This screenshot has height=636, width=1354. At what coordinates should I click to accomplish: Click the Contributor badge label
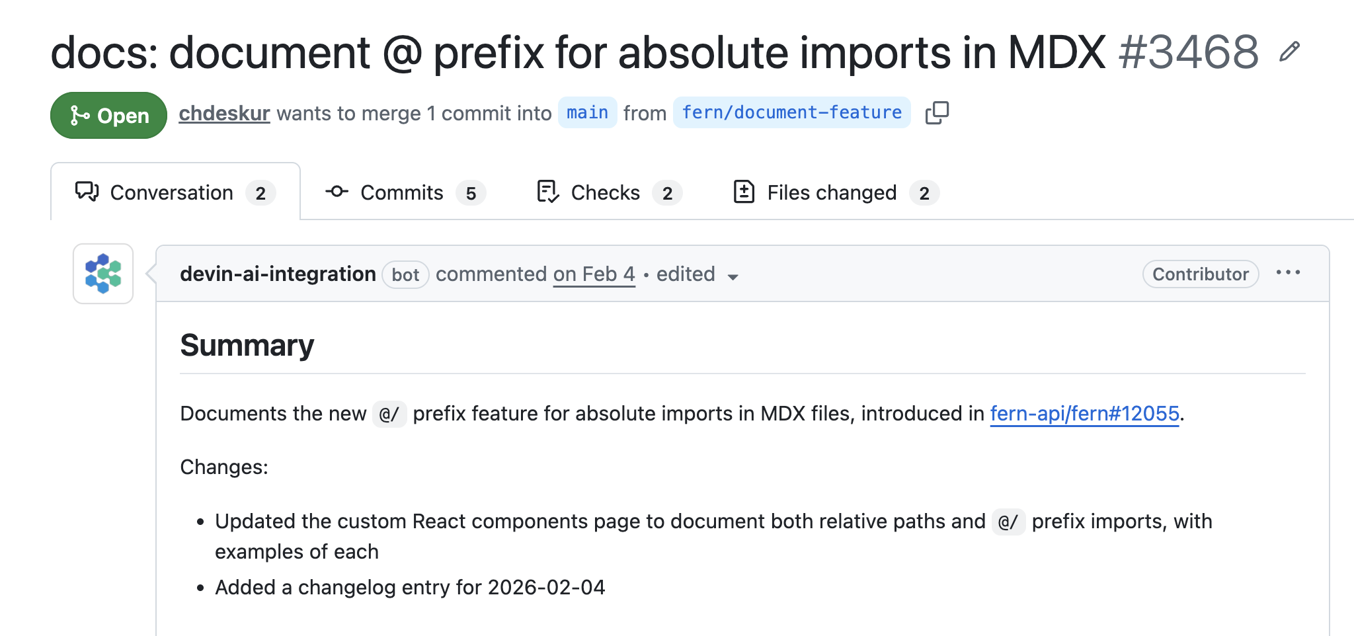point(1200,274)
